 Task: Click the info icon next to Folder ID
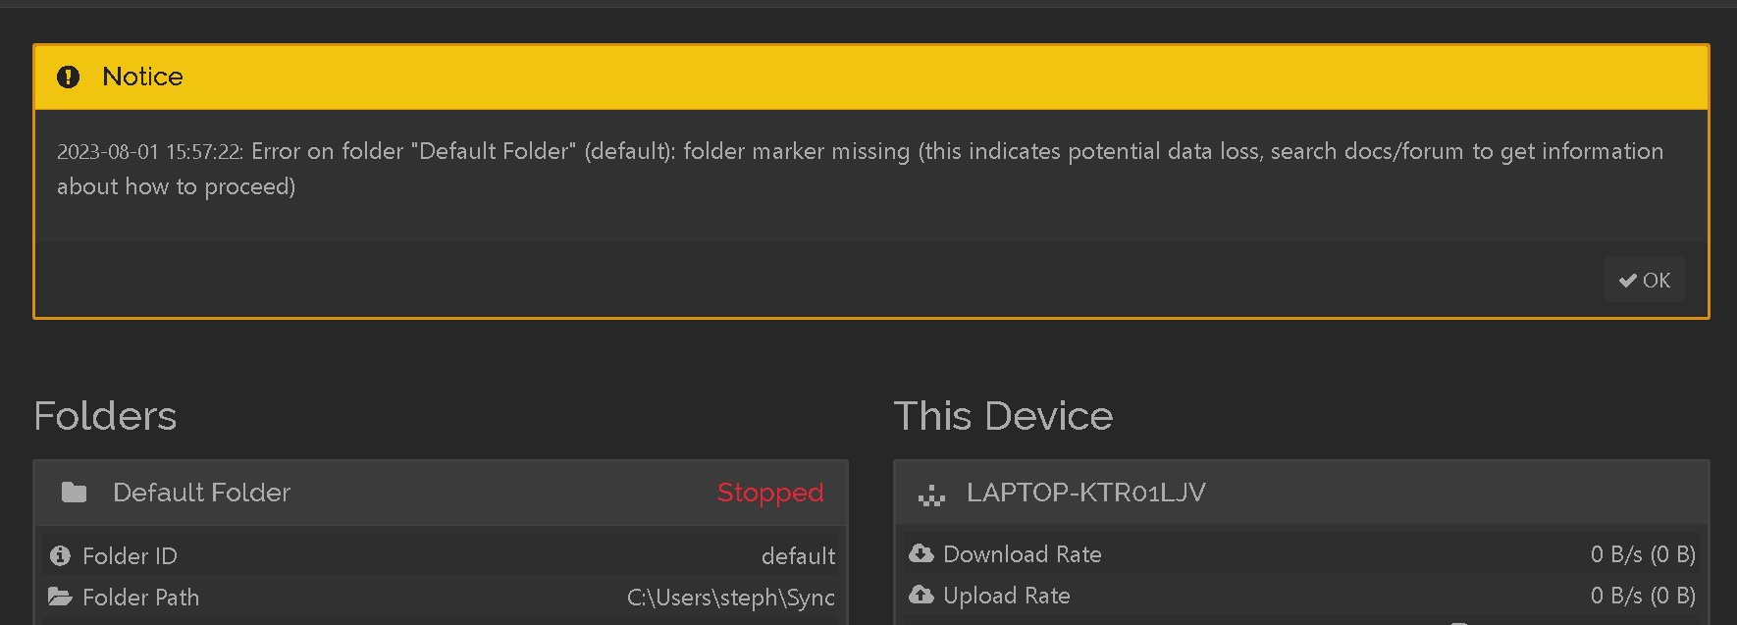(60, 556)
